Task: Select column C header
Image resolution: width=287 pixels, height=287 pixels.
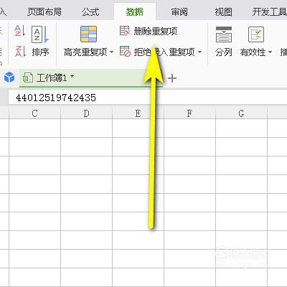Action: 34,113
